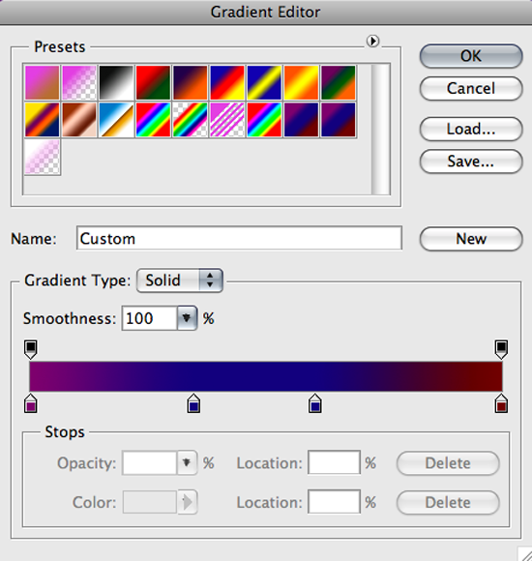Select the violet to orange gradient preset
This screenshot has width=532, height=561.
tap(191, 82)
